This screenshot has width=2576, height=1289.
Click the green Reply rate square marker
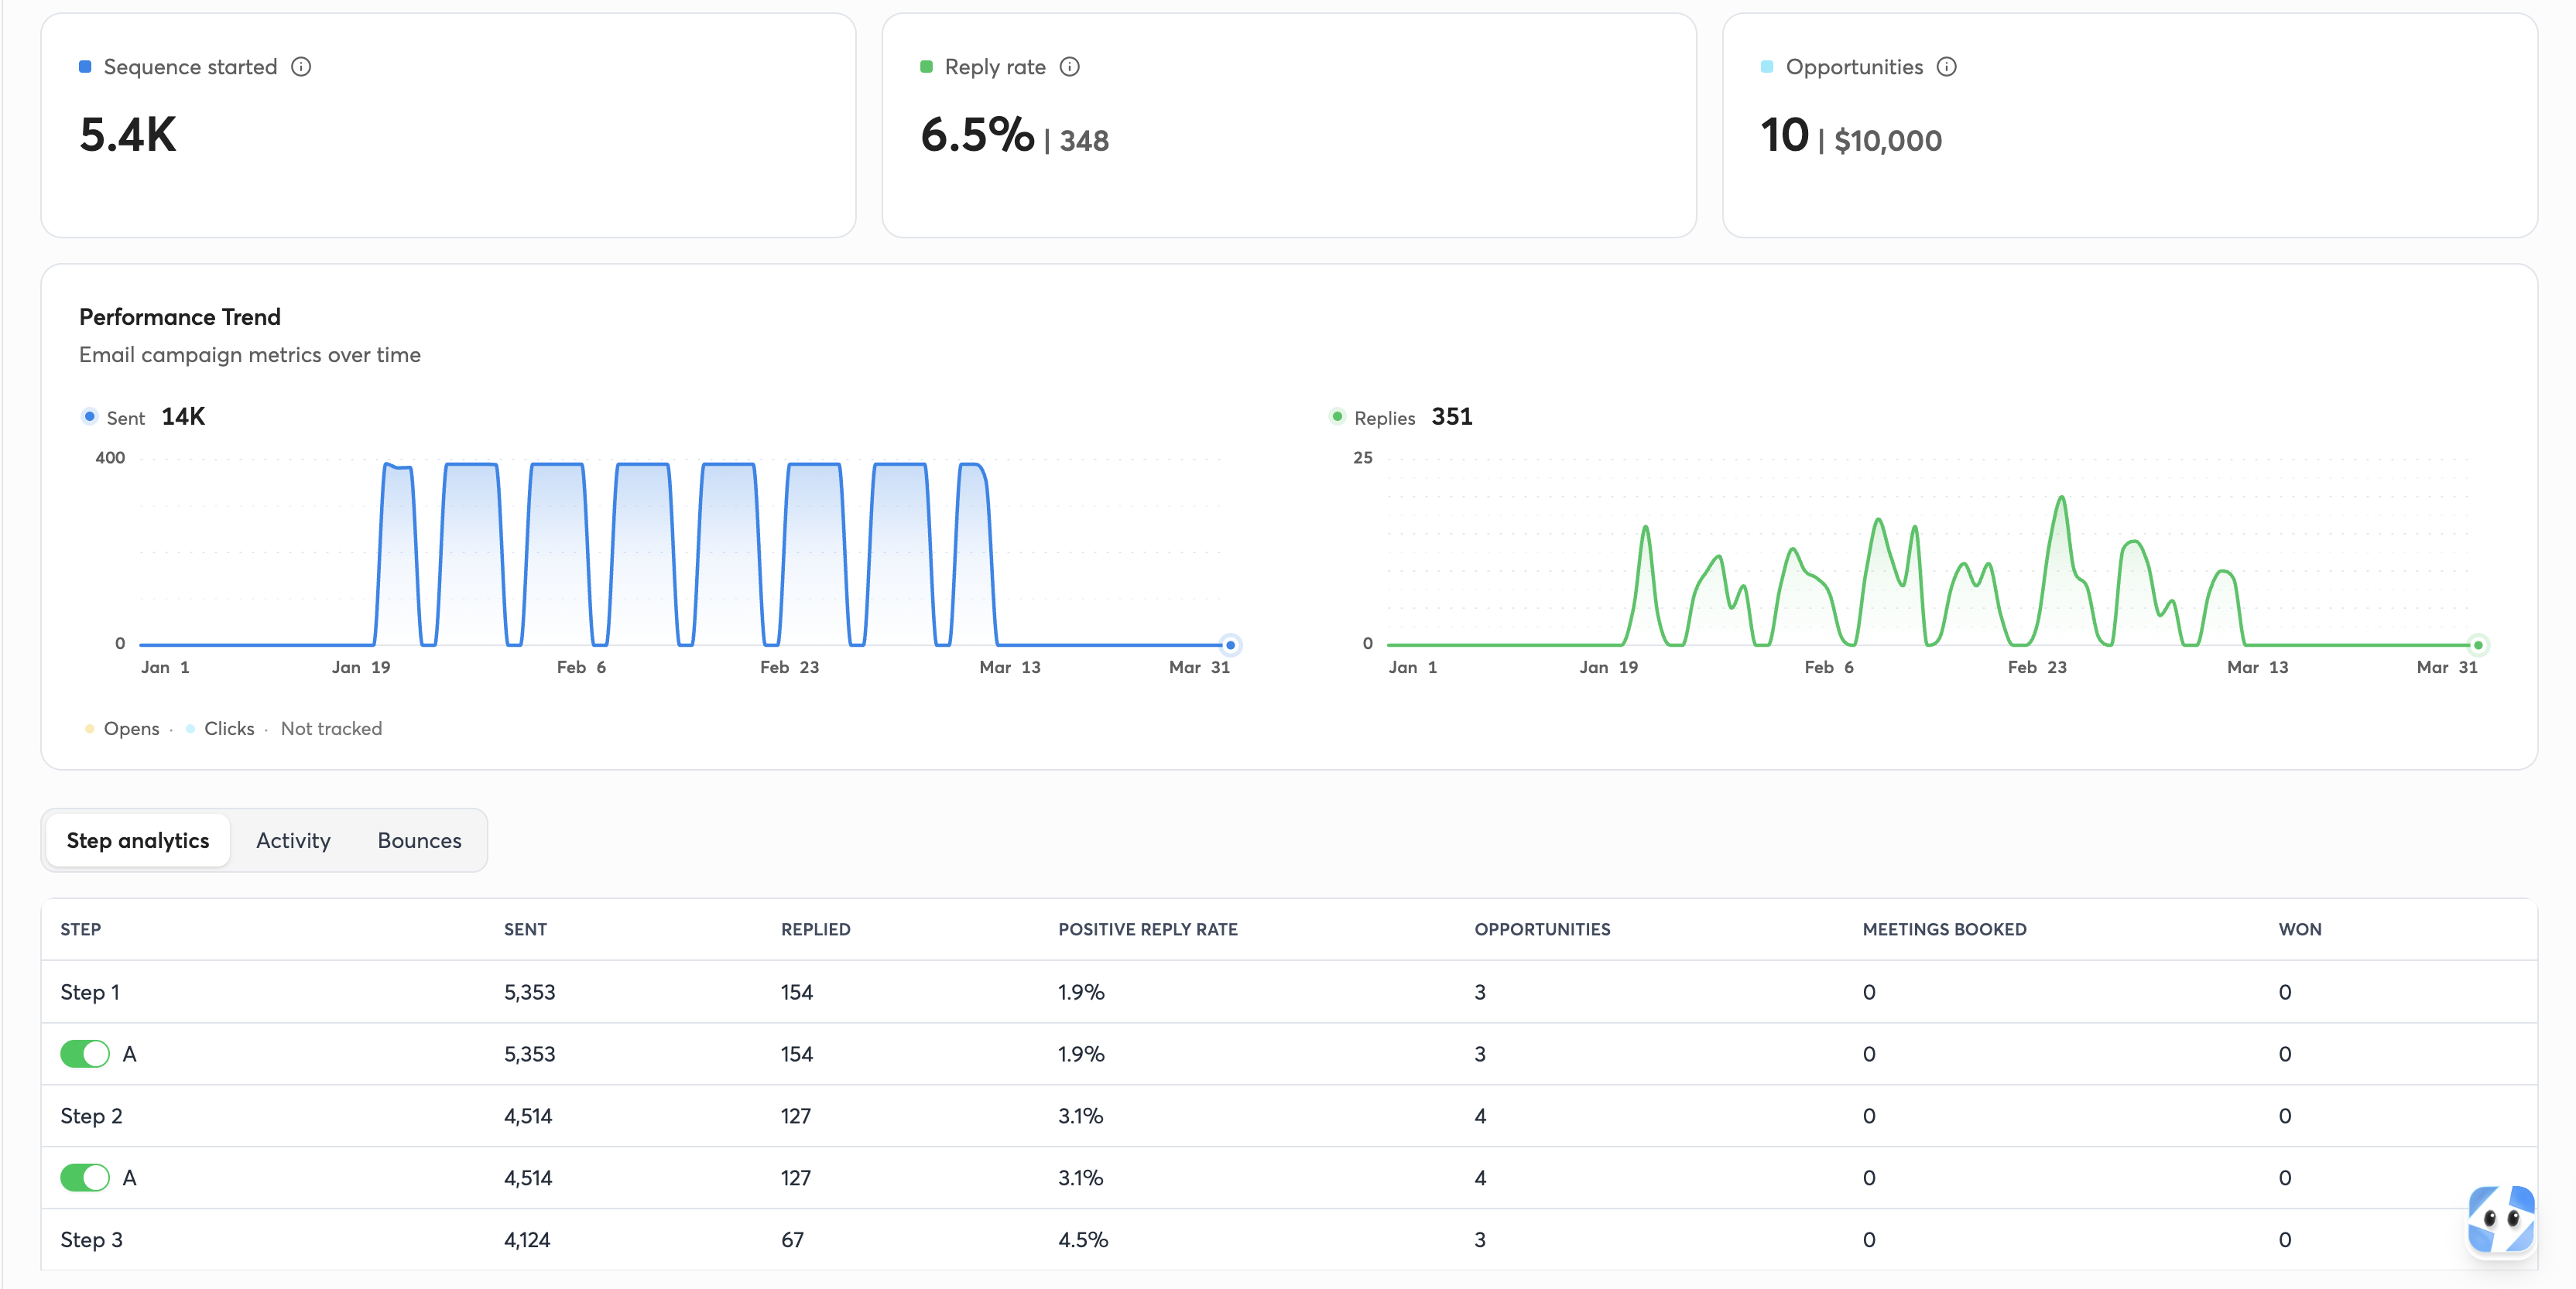(x=926, y=67)
